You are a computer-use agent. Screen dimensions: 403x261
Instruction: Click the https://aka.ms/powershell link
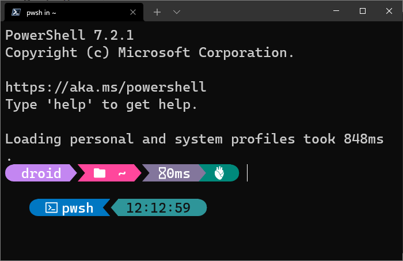pyautogui.click(x=105, y=87)
